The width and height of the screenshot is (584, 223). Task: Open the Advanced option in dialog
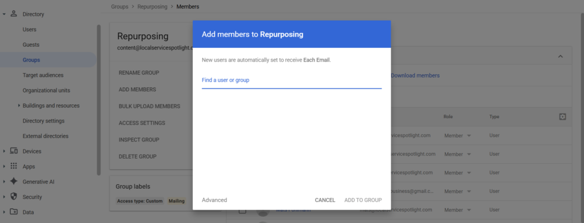[214, 200]
